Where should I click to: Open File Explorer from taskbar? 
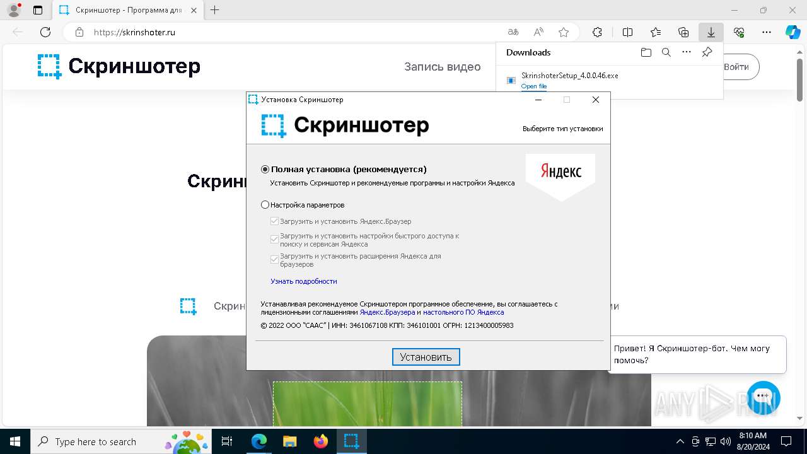click(289, 441)
